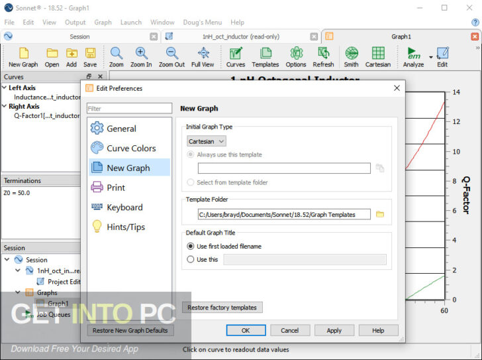This screenshot has height=360, width=482.
Task: Collapse the Graphs tree node
Action: pyautogui.click(x=18, y=292)
